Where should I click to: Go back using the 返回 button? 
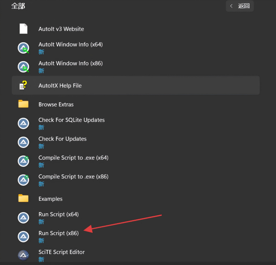240,6
